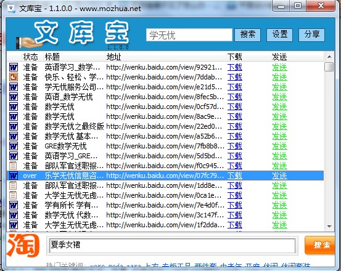Select Word icon beside 数学无忧之最终版

[x=14, y=126]
